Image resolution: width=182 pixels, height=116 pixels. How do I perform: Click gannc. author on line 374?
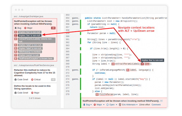76,79
